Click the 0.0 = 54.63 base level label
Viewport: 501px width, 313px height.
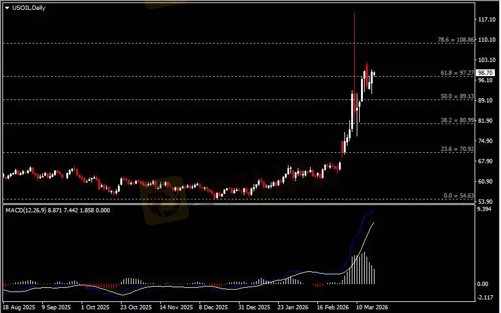[x=459, y=196]
